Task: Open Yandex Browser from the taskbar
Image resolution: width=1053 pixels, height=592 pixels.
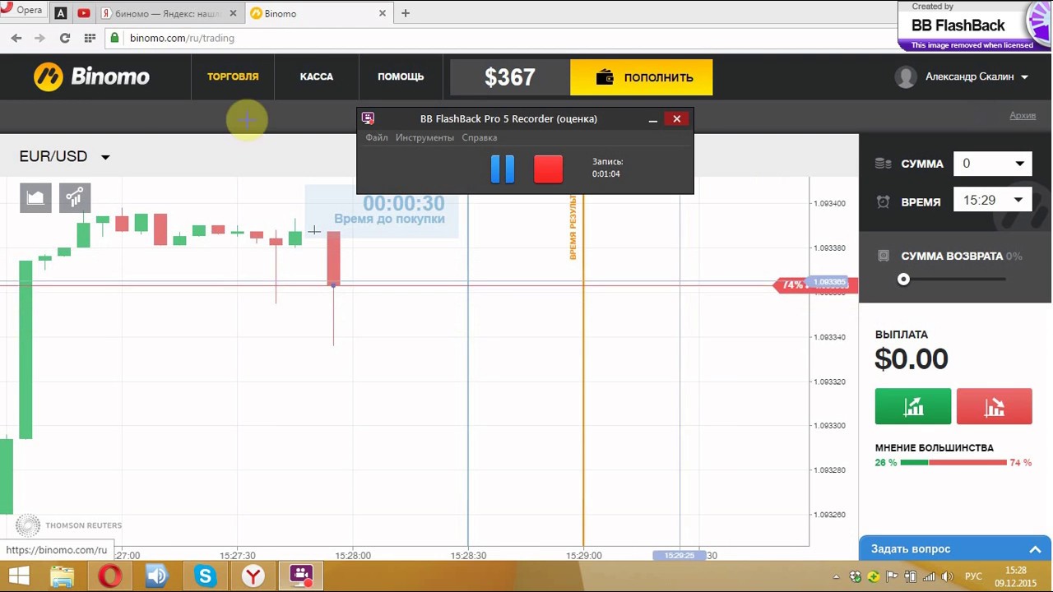Action: (253, 576)
